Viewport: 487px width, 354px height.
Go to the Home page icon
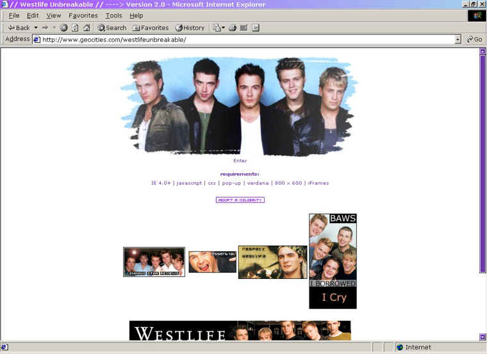tap(86, 28)
